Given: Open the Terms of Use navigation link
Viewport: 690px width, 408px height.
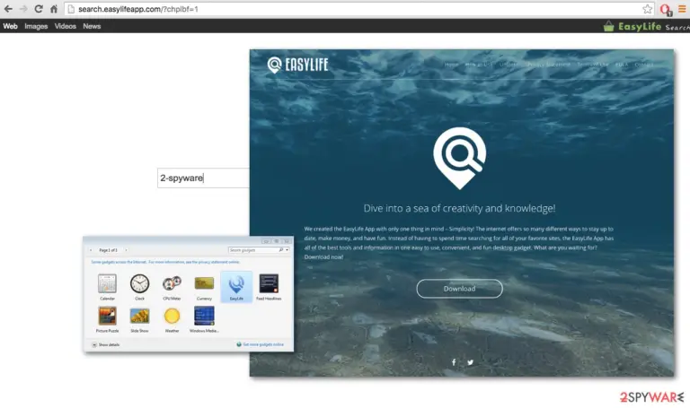Looking at the screenshot, I should pos(593,65).
